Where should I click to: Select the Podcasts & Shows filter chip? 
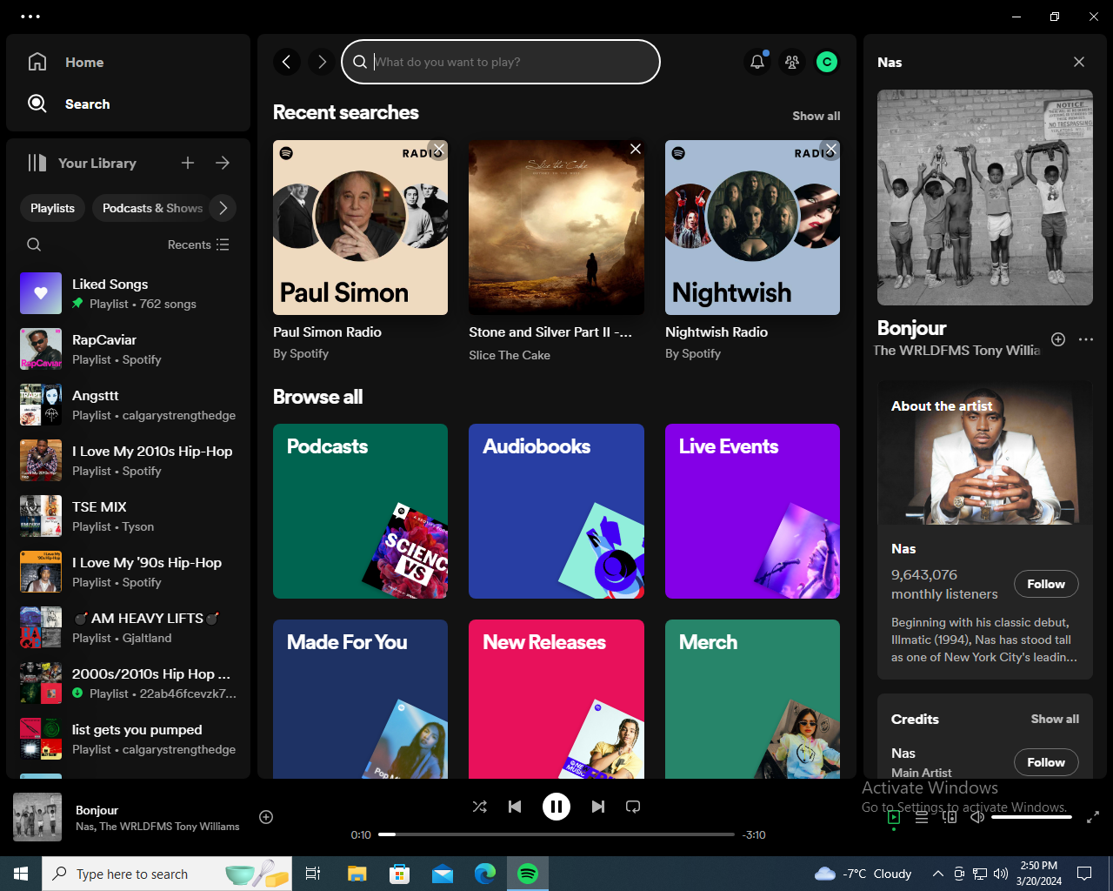(x=153, y=208)
